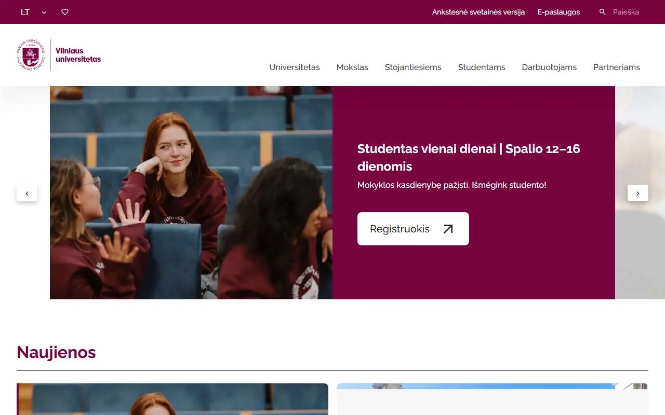This screenshot has height=415, width=665.
Task: Click into the Paieška search field
Action: 626,12
